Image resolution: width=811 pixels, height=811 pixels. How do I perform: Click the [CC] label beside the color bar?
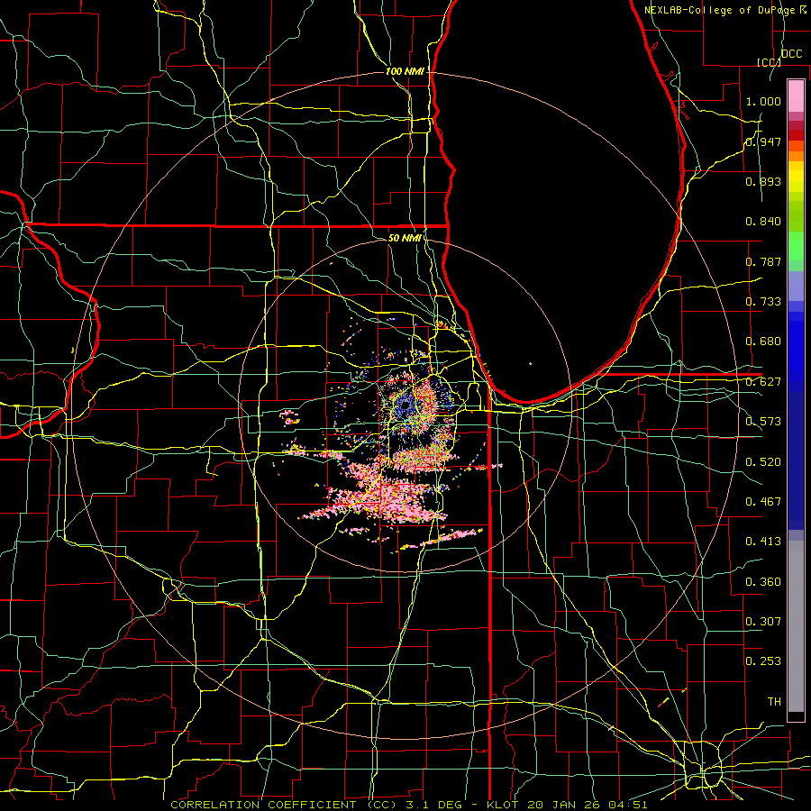tap(770, 62)
